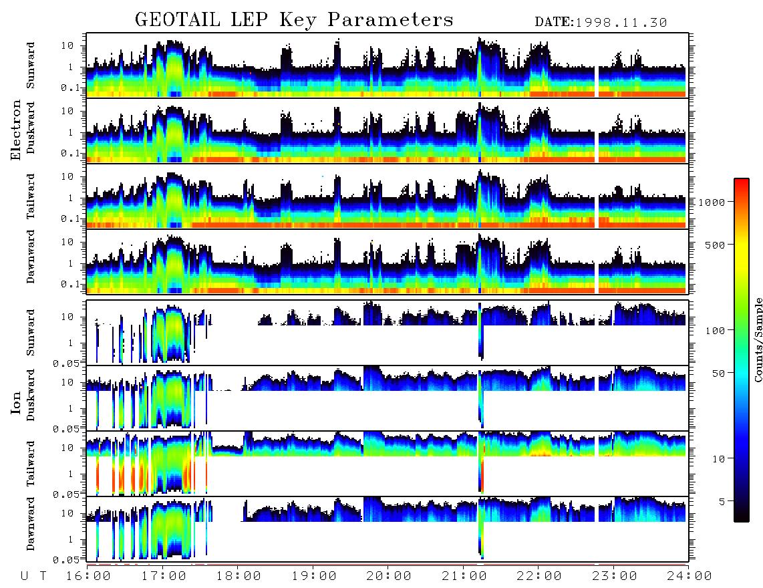Select the 'Electron' group axis label
Image resolution: width=763 pixels, height=588 pixels.
point(15,130)
